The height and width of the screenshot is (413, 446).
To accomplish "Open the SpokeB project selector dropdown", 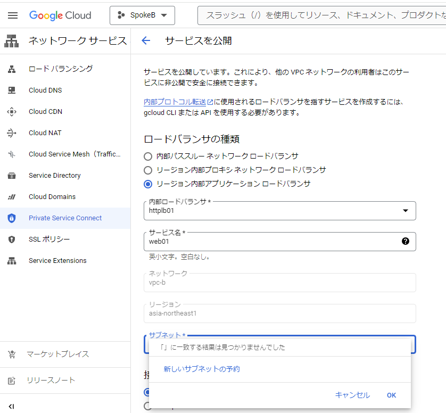I will [x=142, y=15].
